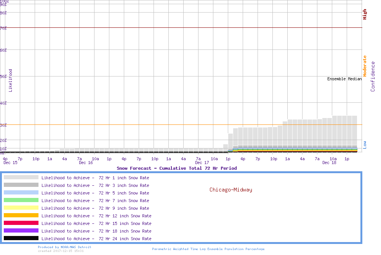Click the Low confidence label
This screenshot has height=255, width=381.
coord(365,145)
